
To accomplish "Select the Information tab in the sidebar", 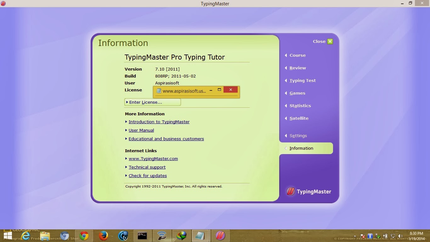I will coord(306,148).
